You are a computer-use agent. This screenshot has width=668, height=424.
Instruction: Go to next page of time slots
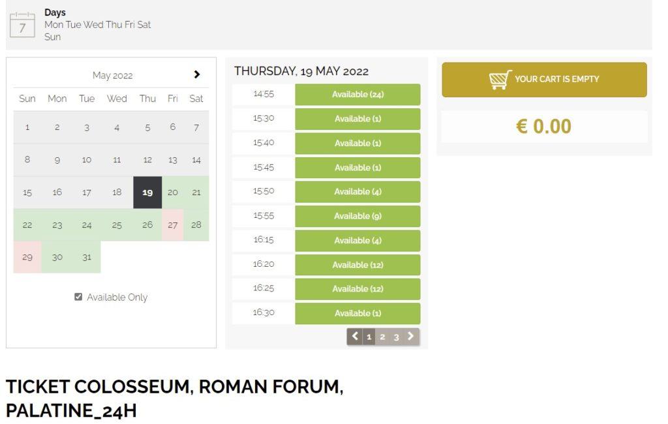click(x=410, y=337)
